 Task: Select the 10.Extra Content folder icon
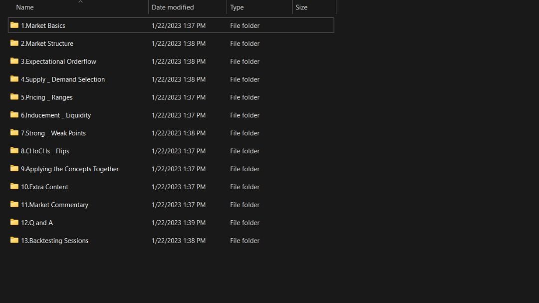point(14,187)
